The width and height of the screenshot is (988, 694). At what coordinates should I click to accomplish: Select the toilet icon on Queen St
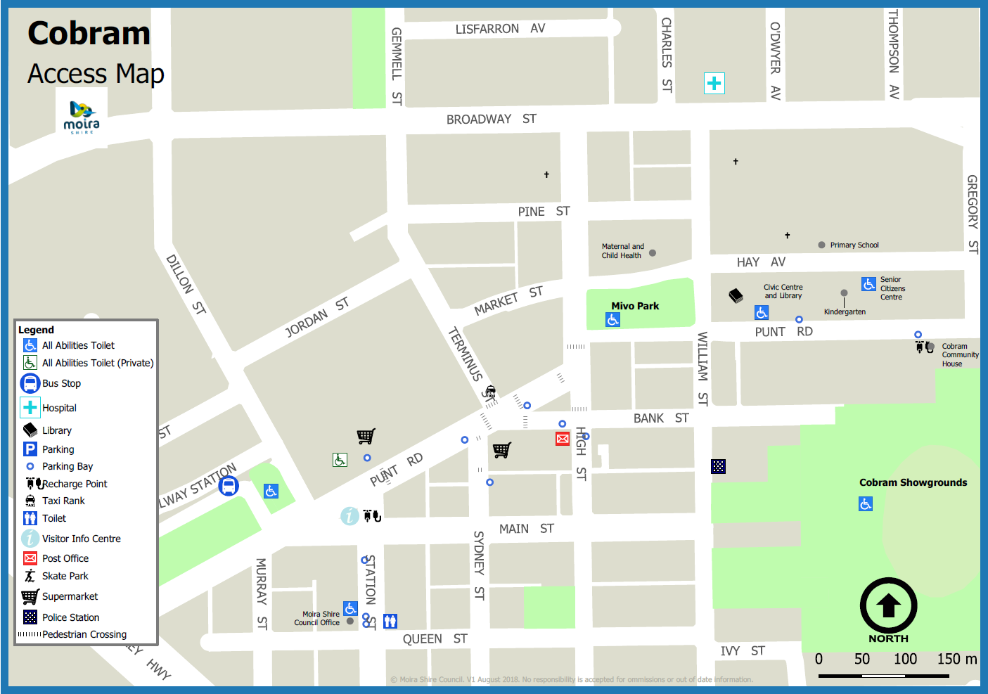pyautogui.click(x=390, y=621)
